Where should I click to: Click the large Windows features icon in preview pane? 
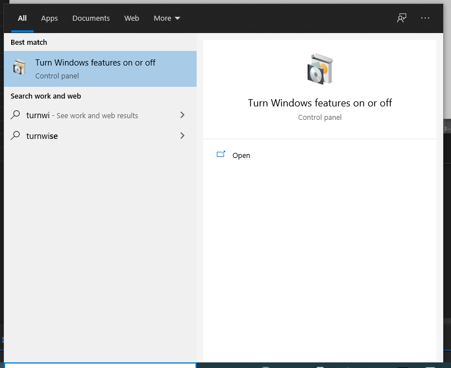click(x=320, y=69)
